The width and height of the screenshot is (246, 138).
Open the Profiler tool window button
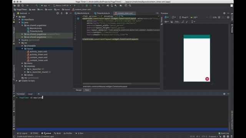68,133
